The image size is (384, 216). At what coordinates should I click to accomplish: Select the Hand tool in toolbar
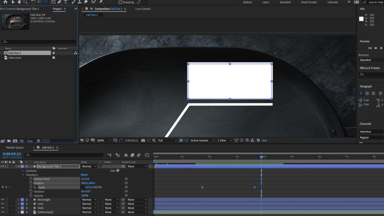click(x=19, y=2)
